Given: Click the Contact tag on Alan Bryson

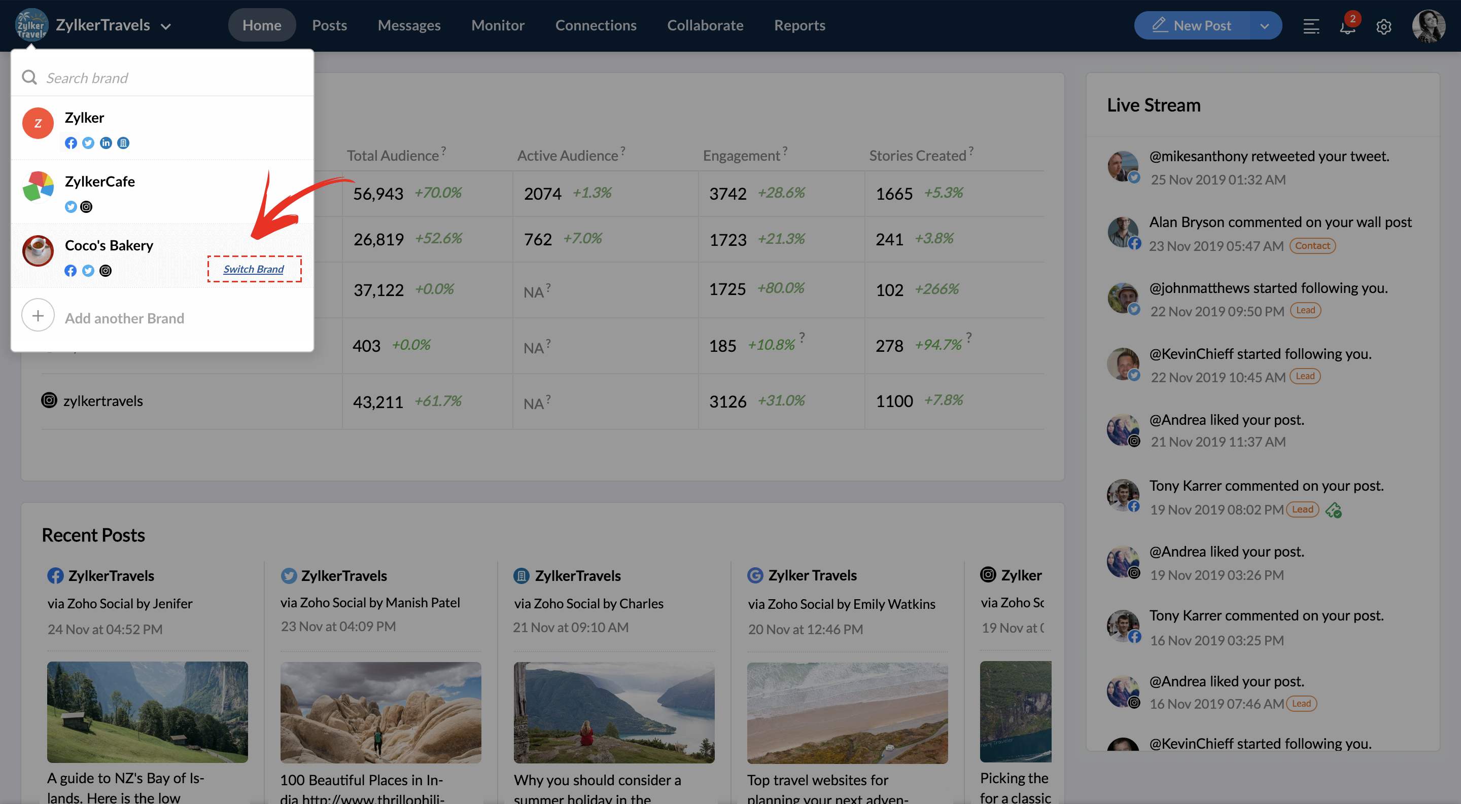Looking at the screenshot, I should [1312, 245].
